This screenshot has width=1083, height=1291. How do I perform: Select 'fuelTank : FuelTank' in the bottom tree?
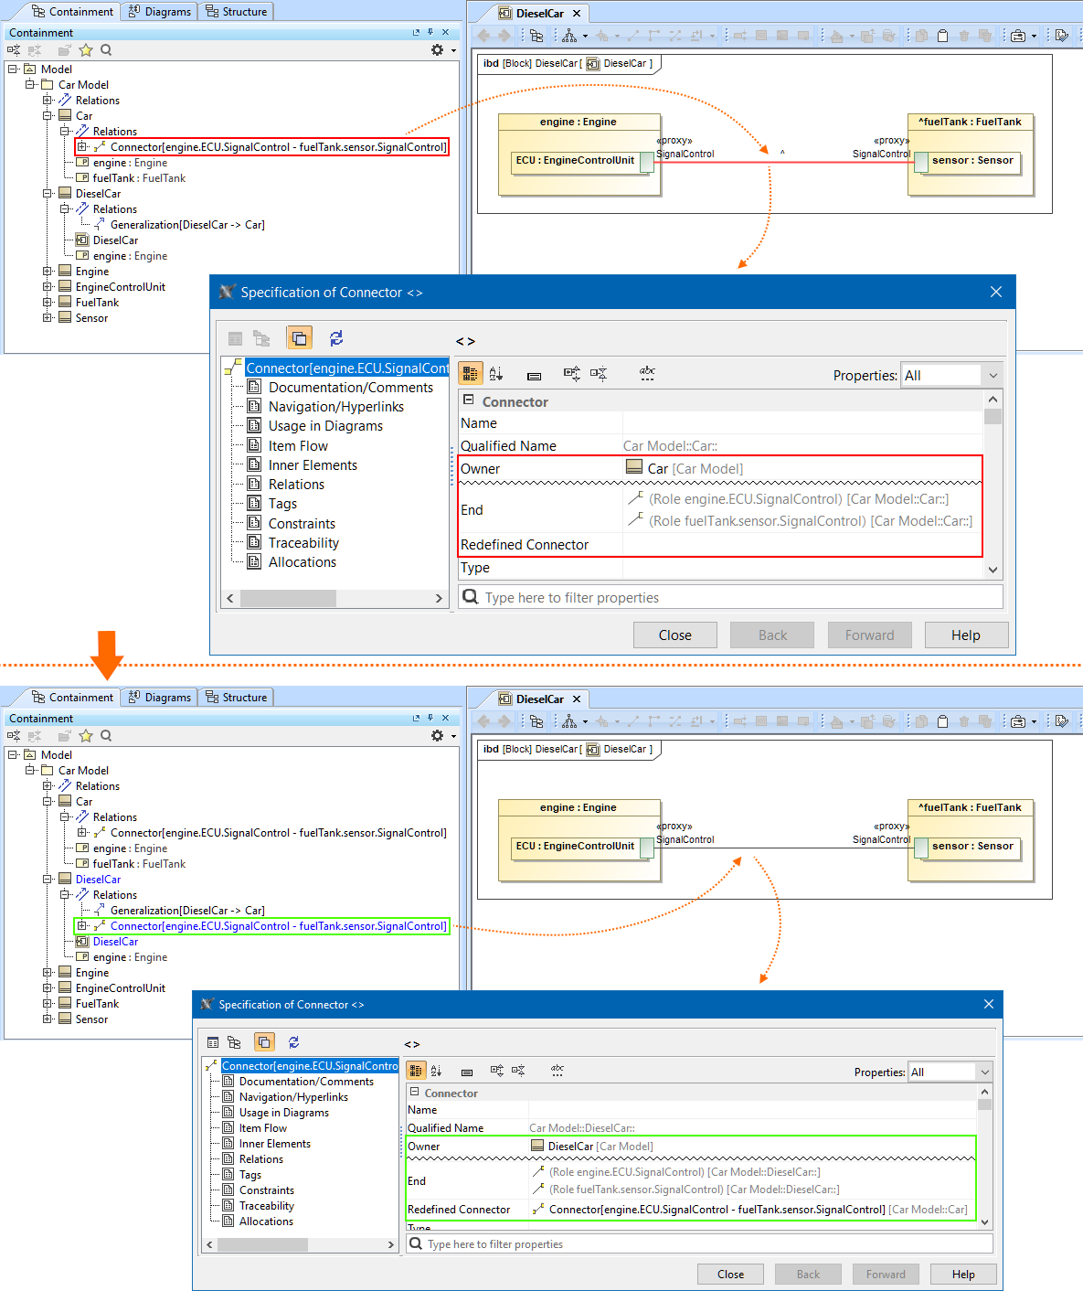click(139, 864)
